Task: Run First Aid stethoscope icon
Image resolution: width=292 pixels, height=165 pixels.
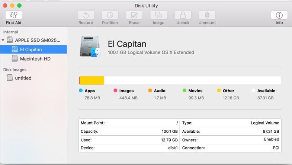Action: point(14,15)
